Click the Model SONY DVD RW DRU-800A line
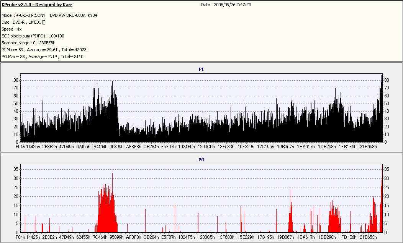 pyautogui.click(x=49, y=15)
